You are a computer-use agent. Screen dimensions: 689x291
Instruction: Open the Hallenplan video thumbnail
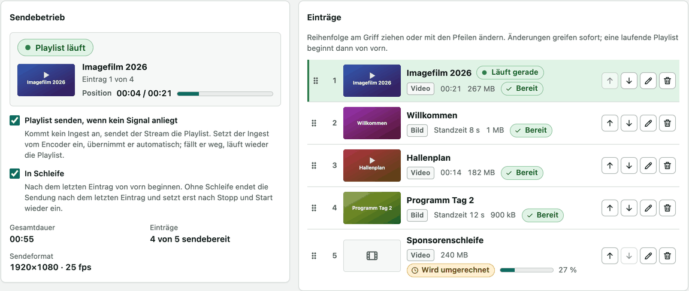pos(371,166)
